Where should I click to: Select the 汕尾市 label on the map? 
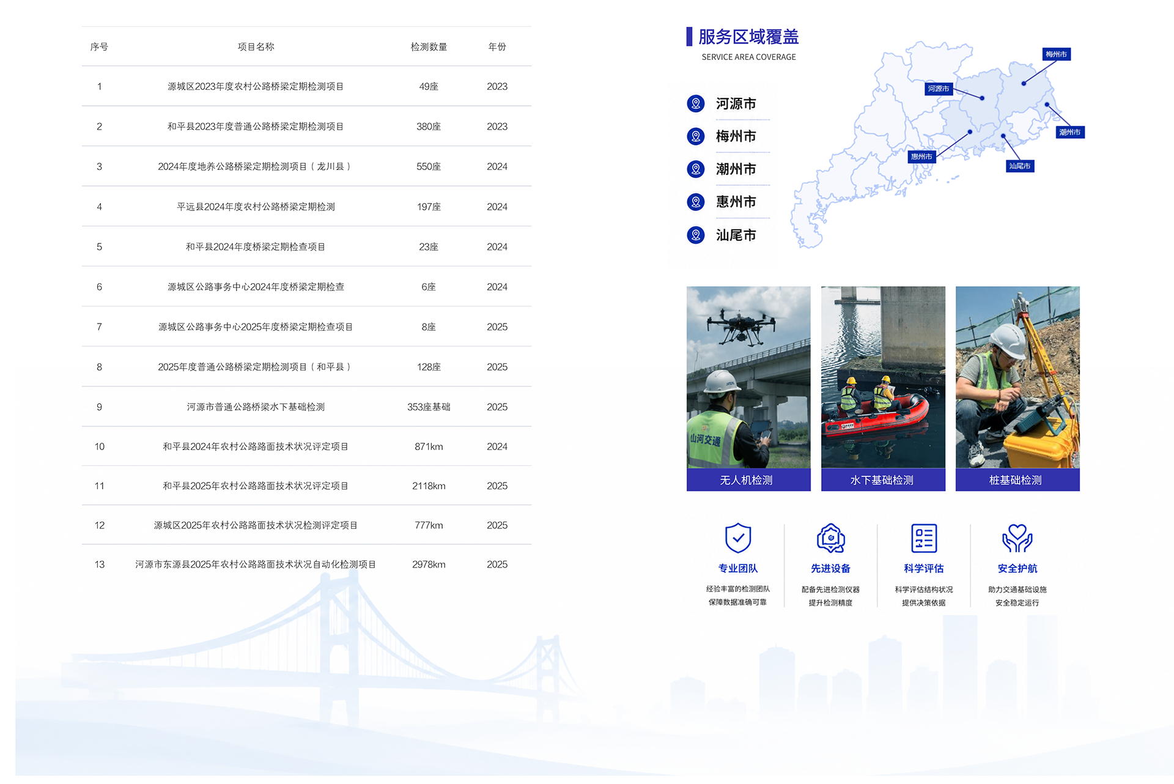[x=1020, y=166]
